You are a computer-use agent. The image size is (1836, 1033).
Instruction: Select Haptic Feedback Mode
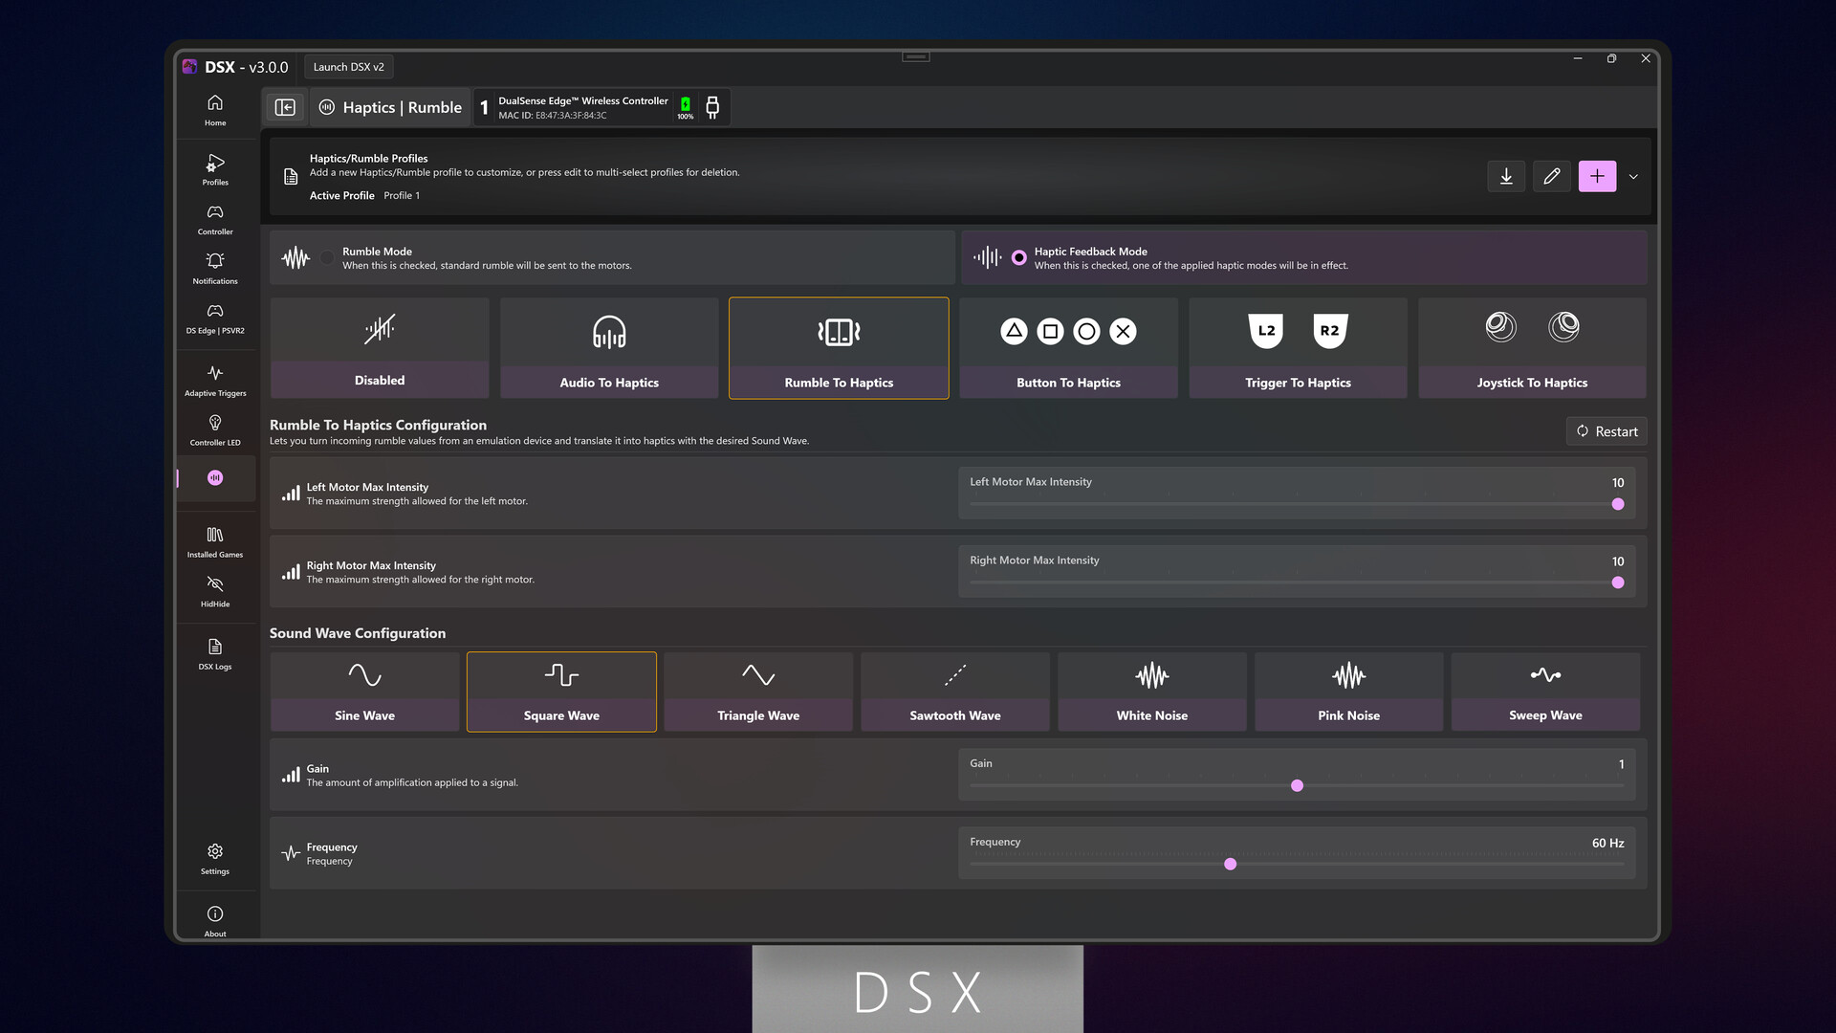[1016, 257]
